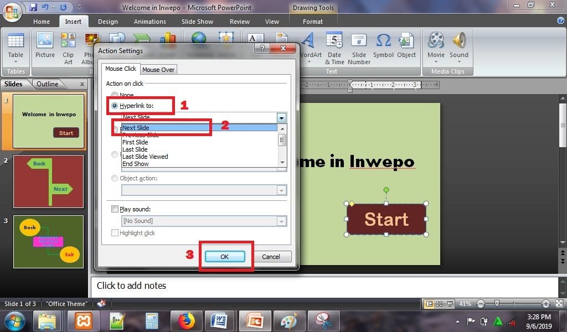Viewport: 567px width, 332px height.
Task: Open Paint from the taskbar
Action: pyautogui.click(x=289, y=320)
